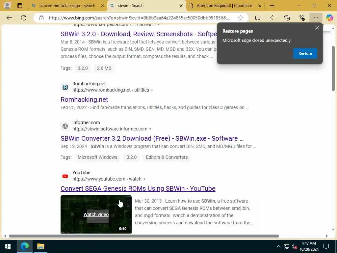The image size is (337, 253).
Task: Click the scroll right arrow
Action: [327, 236]
